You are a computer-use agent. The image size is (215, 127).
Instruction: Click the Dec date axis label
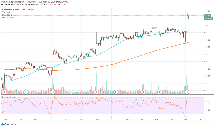(142, 119)
